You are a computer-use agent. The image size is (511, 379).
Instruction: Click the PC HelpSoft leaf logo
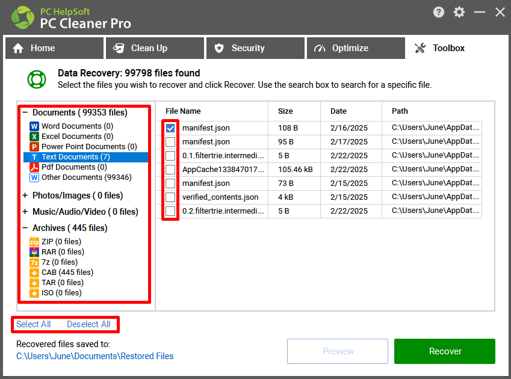point(23,17)
